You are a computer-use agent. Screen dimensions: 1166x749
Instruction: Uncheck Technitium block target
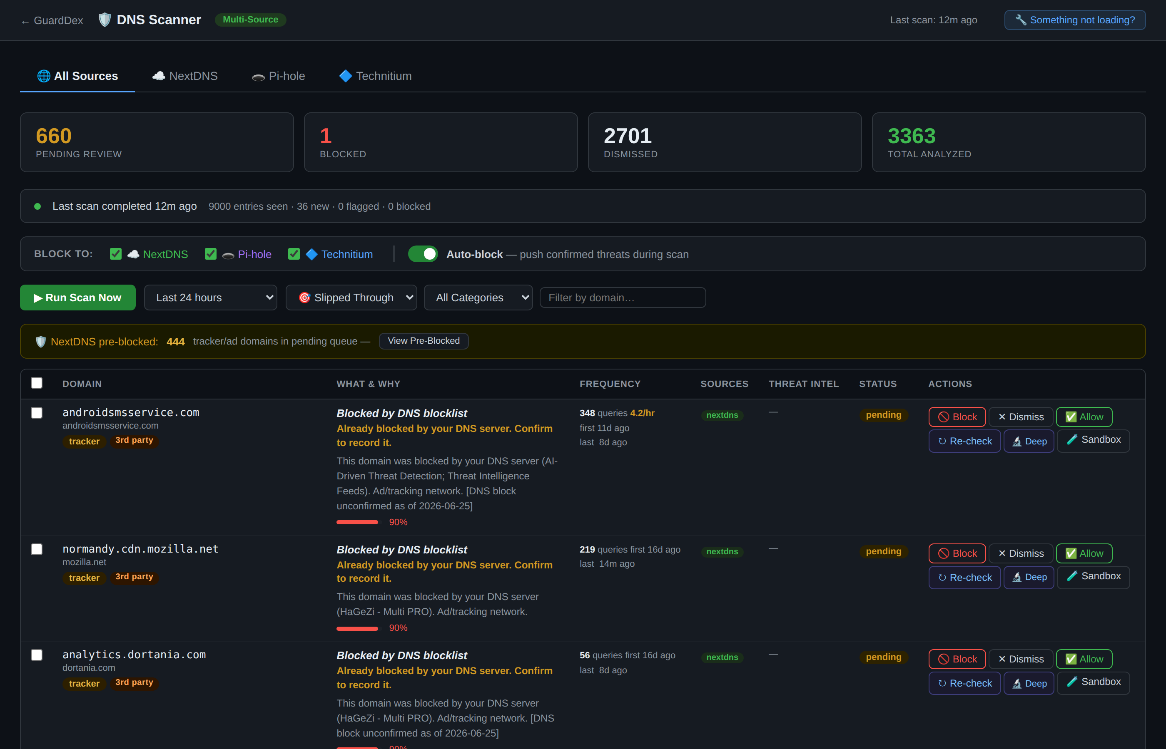pyautogui.click(x=294, y=254)
